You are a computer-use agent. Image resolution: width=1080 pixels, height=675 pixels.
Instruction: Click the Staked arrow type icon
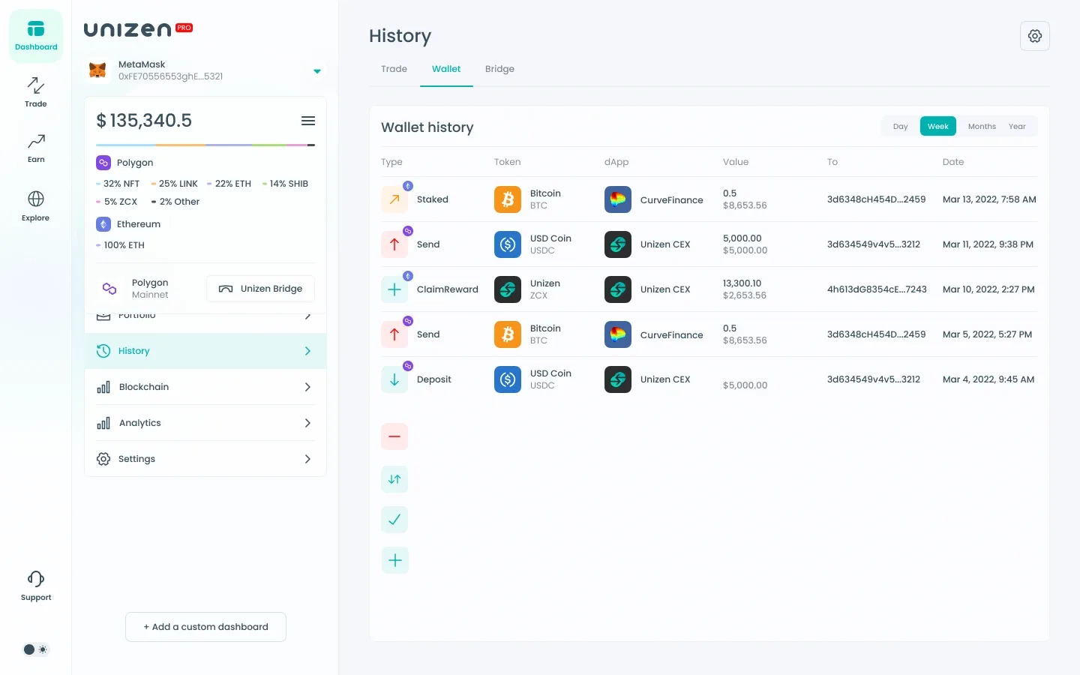tap(394, 199)
